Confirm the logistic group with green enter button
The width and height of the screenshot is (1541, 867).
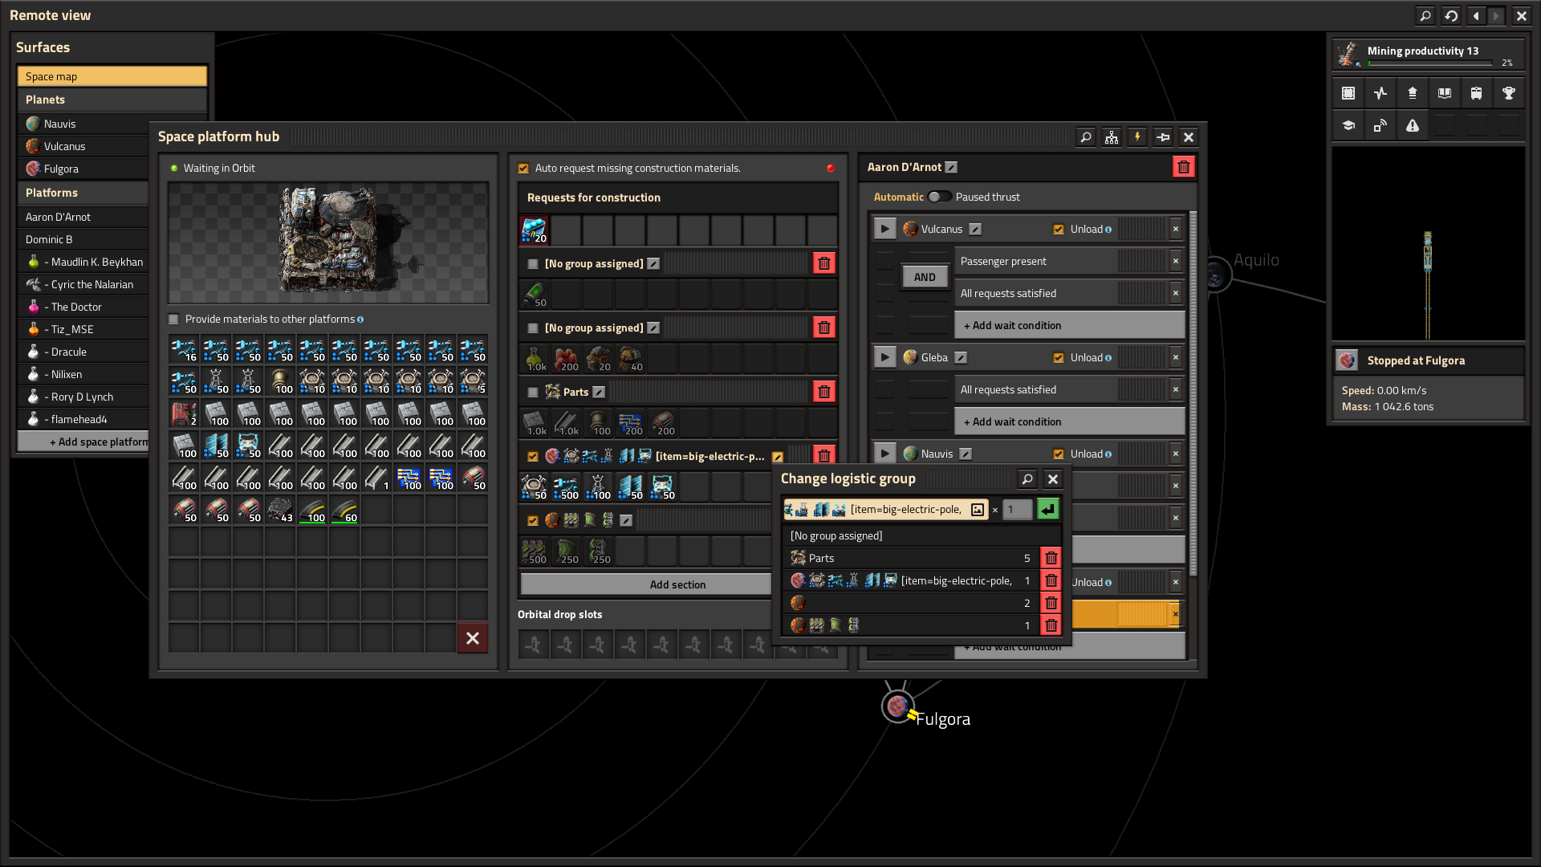(1047, 510)
